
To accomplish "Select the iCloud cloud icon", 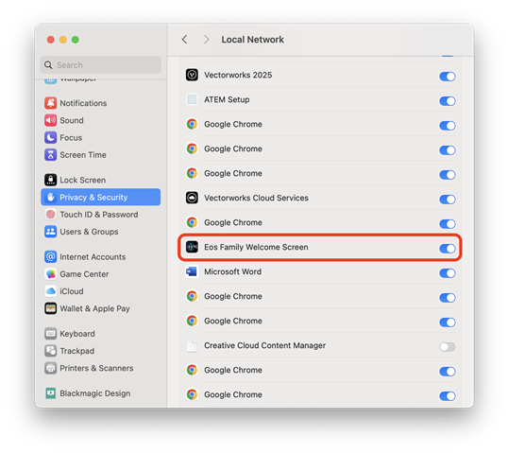I will point(51,291).
